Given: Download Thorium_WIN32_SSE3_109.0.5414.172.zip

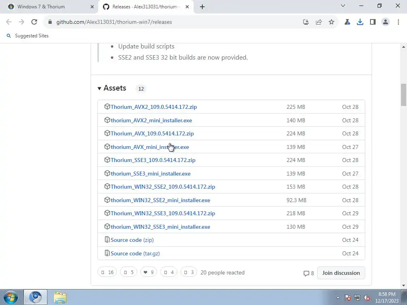Looking at the screenshot, I should tap(163, 213).
